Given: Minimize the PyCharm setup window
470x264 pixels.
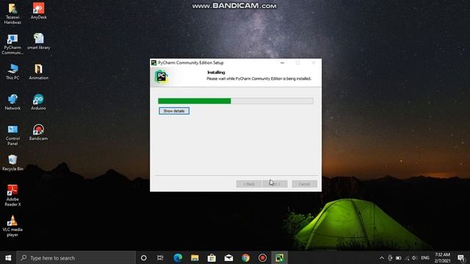Looking at the screenshot, I should pos(282,63).
